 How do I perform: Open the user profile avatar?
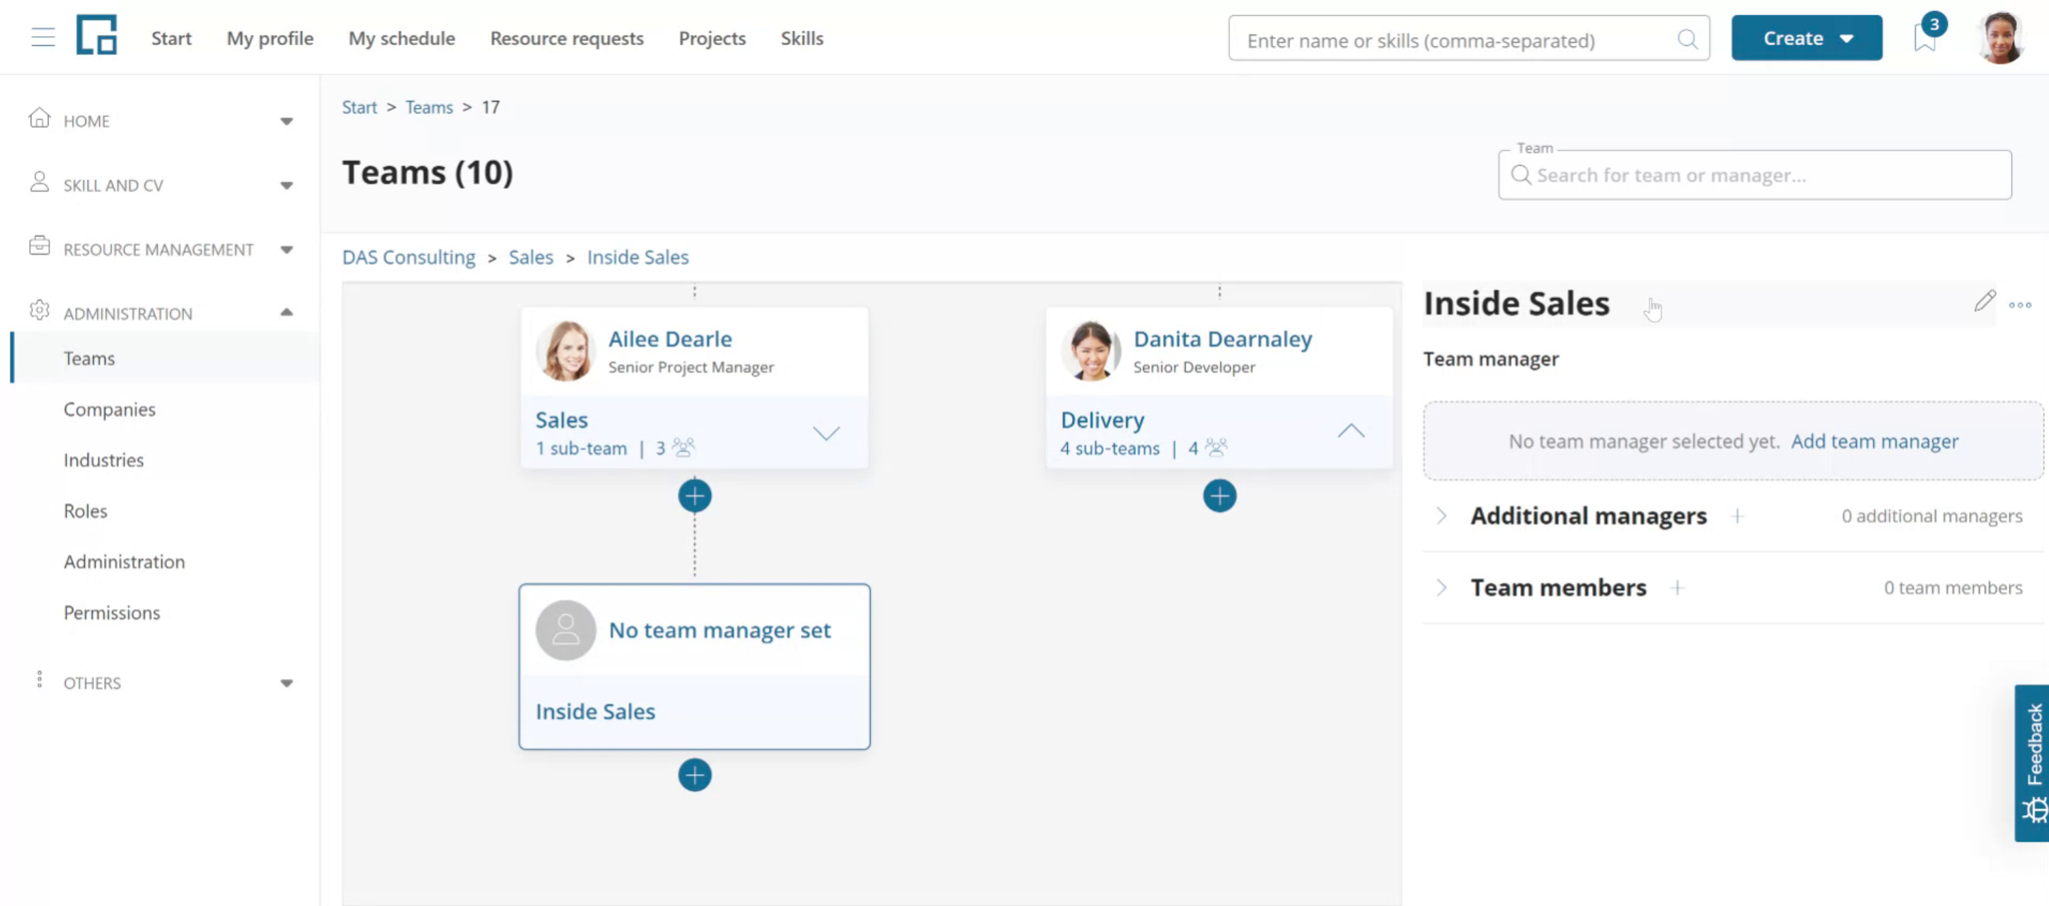pyautogui.click(x=2000, y=38)
